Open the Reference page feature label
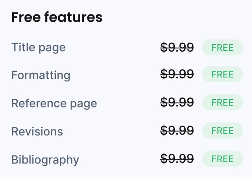Viewport: 252px width, 177px height. click(x=54, y=103)
